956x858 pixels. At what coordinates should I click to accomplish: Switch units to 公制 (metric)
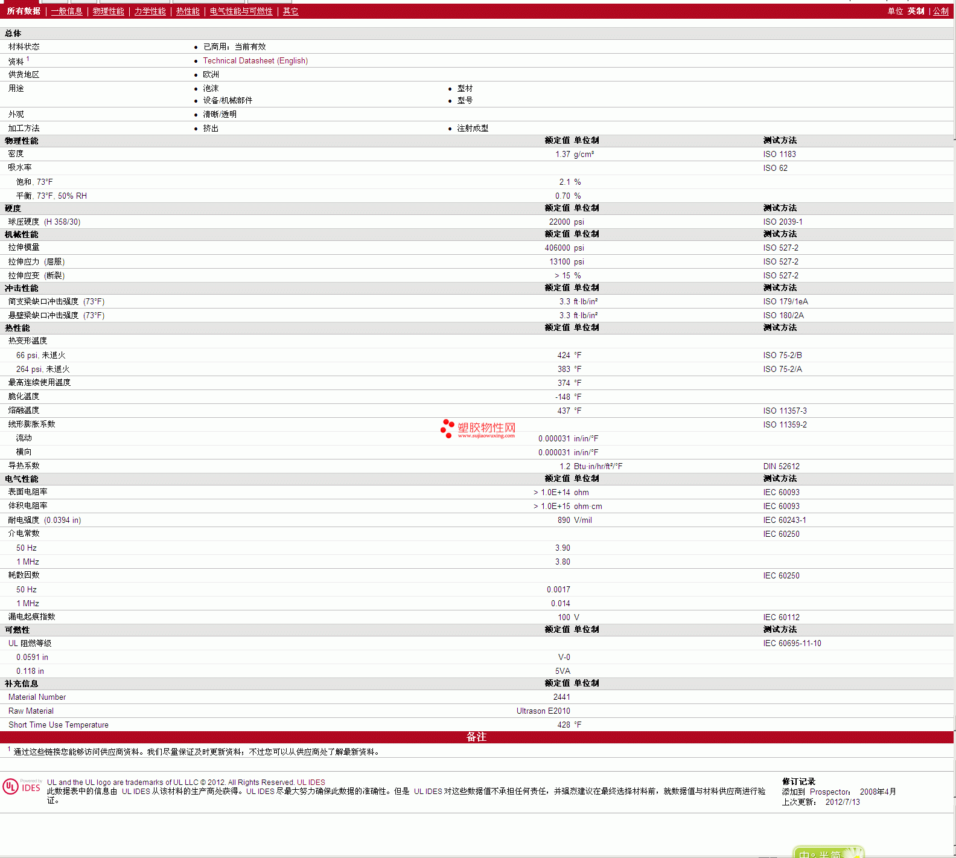[x=940, y=11]
